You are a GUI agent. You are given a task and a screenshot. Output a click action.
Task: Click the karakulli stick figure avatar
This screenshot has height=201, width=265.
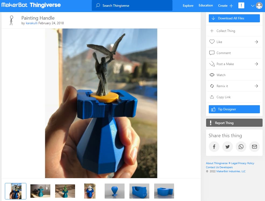(x=11, y=20)
